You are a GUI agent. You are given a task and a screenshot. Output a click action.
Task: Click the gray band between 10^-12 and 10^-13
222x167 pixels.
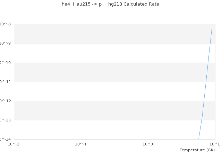[x=104, y=111]
